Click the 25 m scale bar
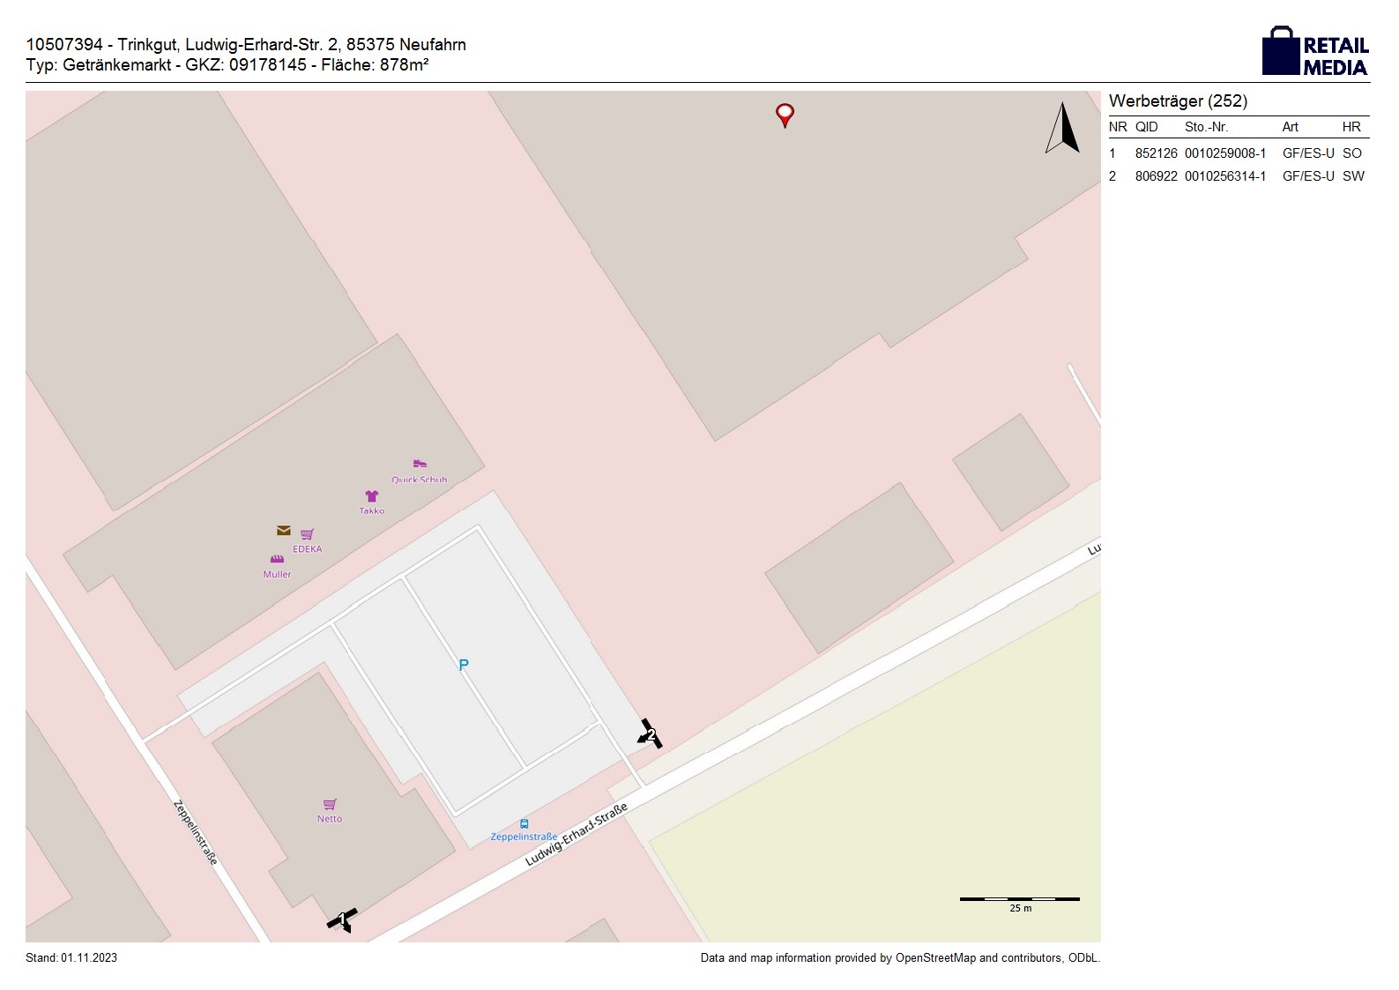 (x=1019, y=900)
